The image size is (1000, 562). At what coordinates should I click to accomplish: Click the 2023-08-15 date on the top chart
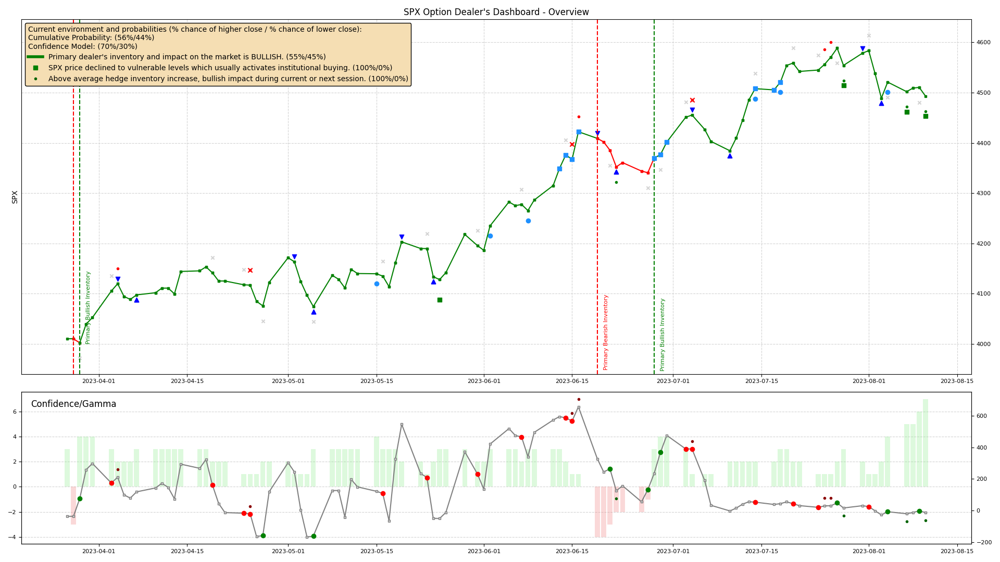(x=957, y=381)
